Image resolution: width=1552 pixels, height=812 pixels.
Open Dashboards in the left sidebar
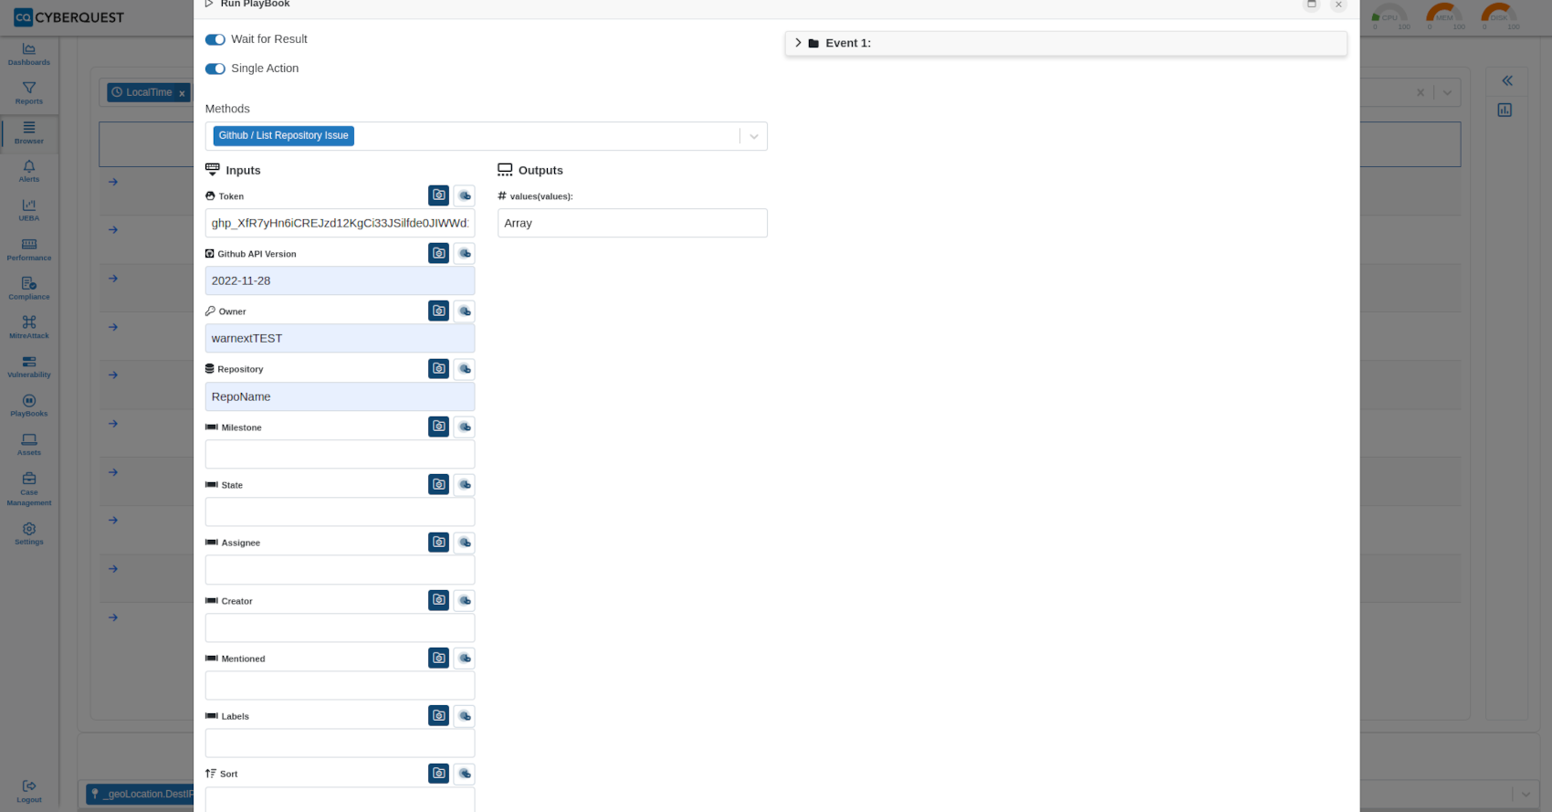pos(29,54)
